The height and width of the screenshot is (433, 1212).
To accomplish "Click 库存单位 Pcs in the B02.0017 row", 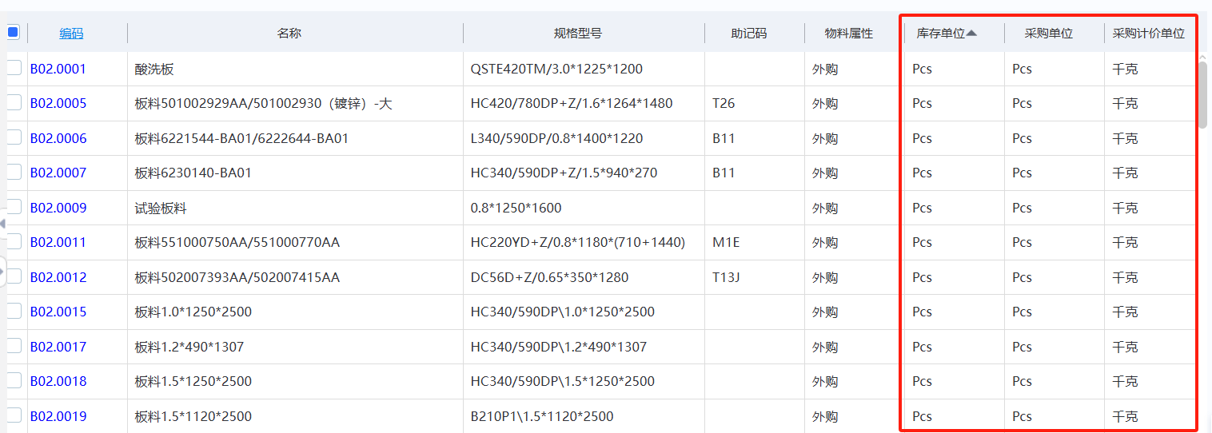I will pyautogui.click(x=922, y=347).
